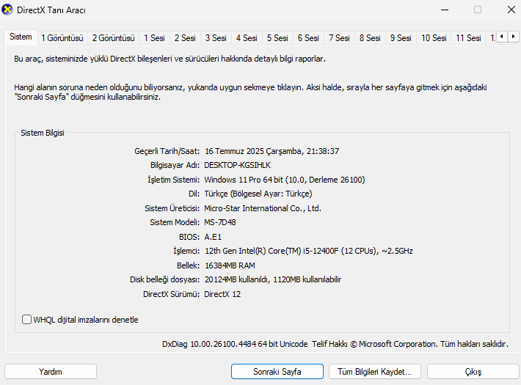This screenshot has height=385, width=521.
Task: Click the BIOS label
Action: click(189, 237)
